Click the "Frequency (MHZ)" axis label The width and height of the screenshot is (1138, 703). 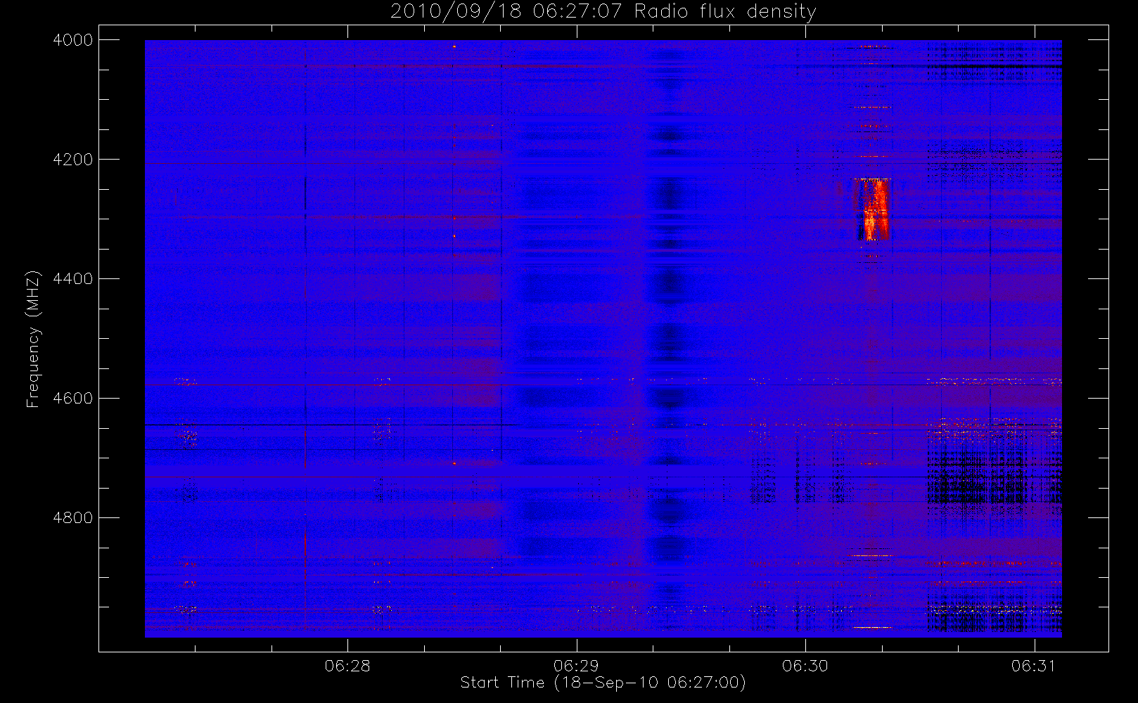(x=33, y=339)
